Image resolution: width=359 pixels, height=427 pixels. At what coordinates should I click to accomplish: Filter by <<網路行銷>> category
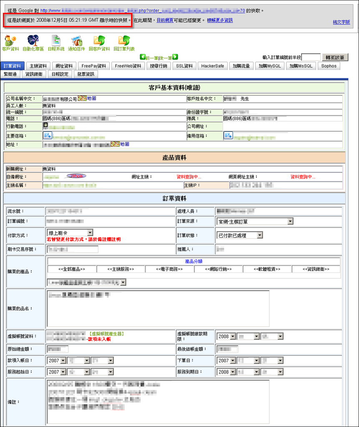tap(218, 269)
